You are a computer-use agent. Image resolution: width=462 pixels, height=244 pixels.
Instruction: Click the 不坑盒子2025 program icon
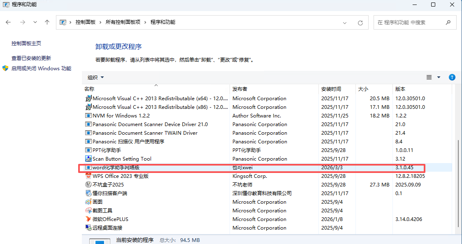click(x=88, y=185)
